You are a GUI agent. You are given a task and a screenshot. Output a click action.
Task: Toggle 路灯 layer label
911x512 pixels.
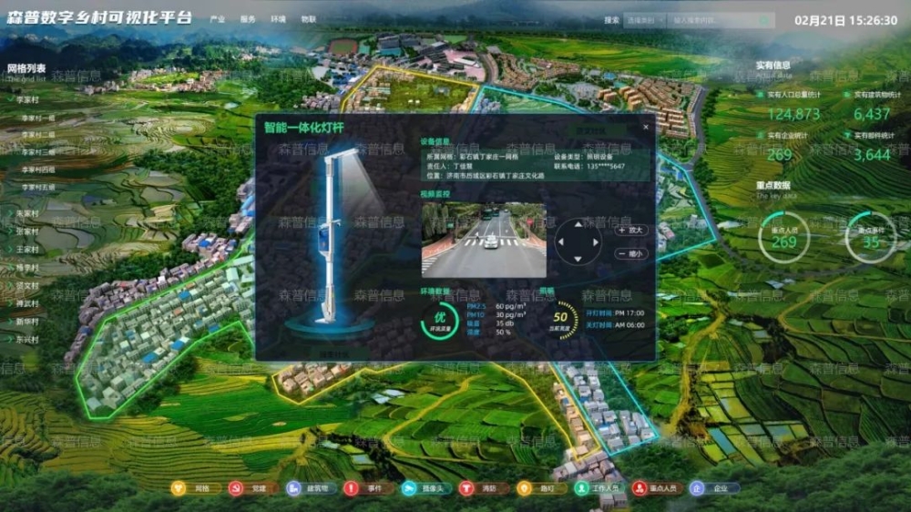548,488
